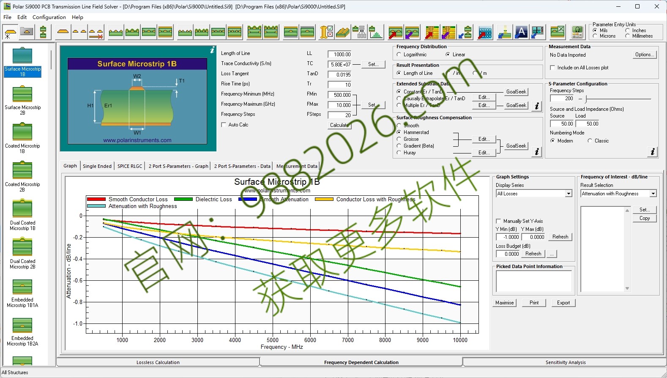Select Coated Microstrip 1B structure

23,138
